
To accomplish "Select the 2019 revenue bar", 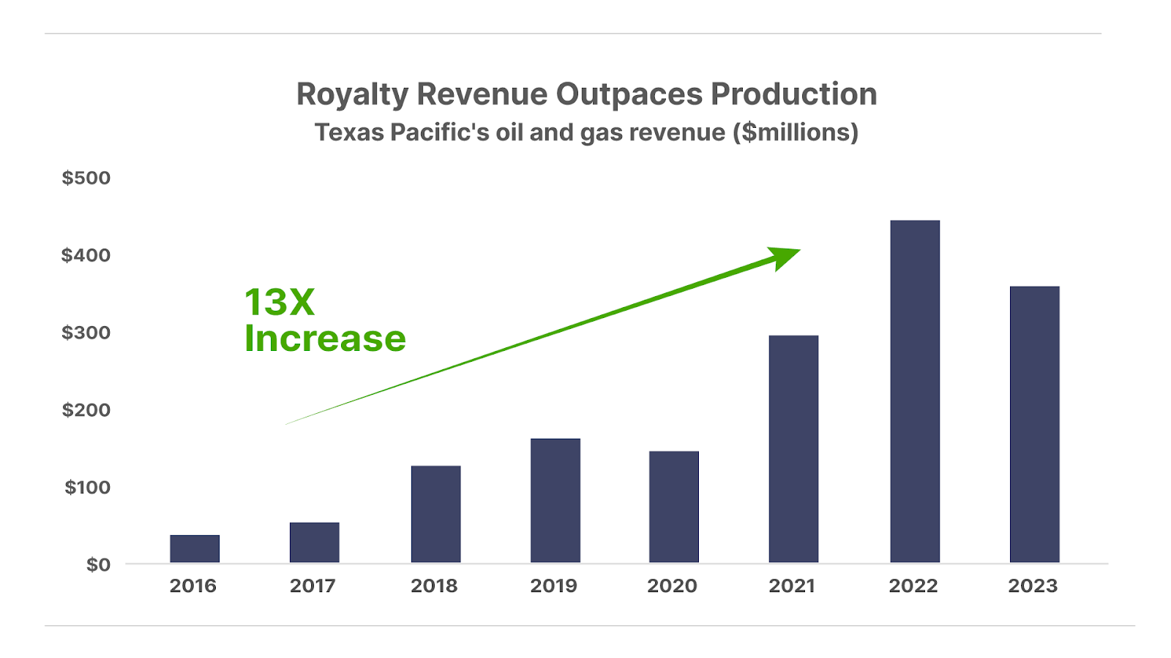I will (555, 501).
